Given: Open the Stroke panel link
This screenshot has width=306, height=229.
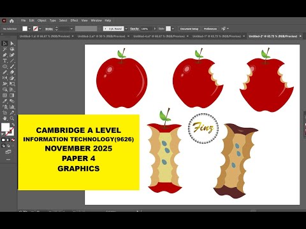Looking at the screenshot, I should pos(49,29).
